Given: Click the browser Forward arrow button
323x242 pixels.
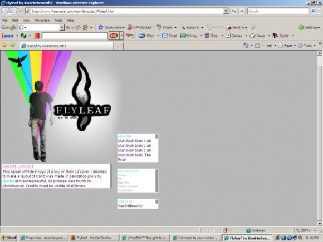Looking at the screenshot, I should [x=13, y=11].
